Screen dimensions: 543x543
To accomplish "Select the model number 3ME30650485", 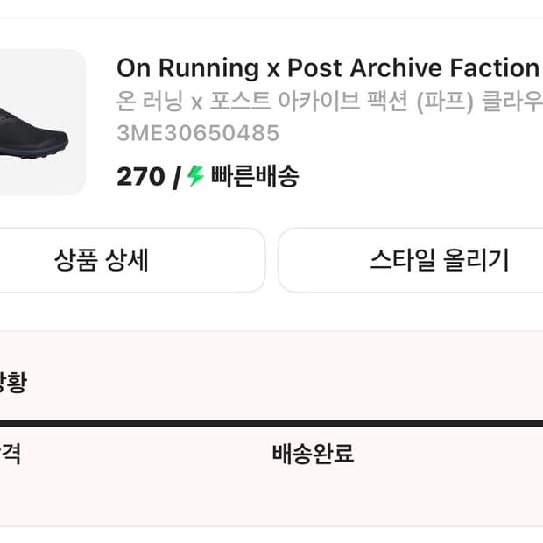I will [198, 133].
